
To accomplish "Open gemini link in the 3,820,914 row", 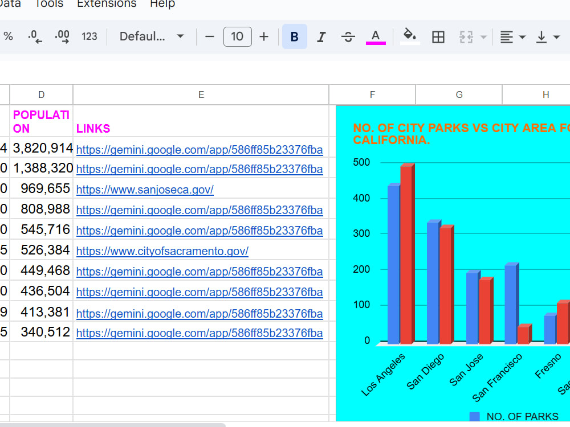I will pos(199,150).
